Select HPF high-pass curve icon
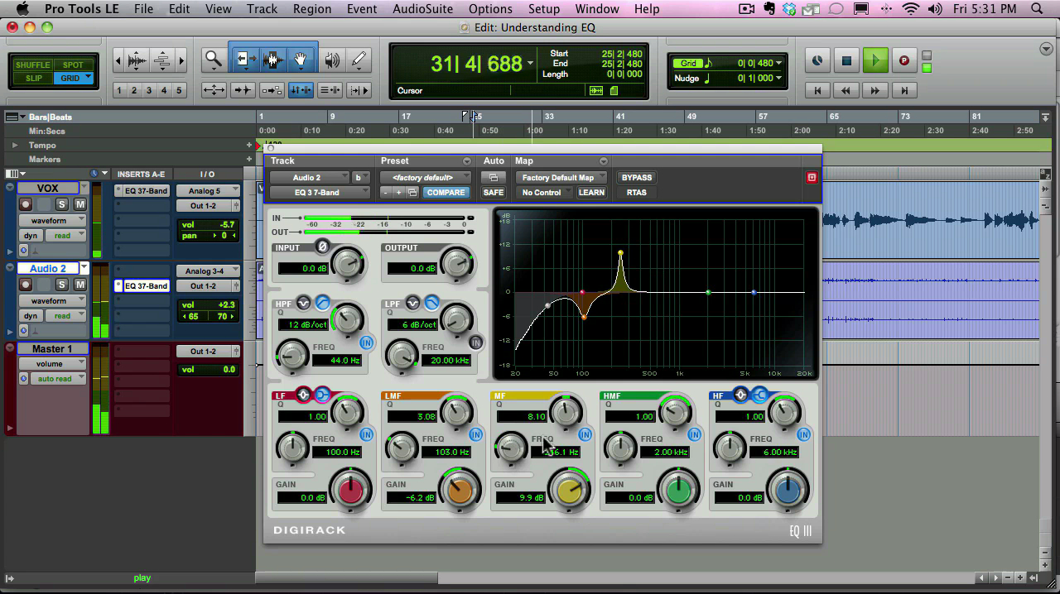 (321, 303)
